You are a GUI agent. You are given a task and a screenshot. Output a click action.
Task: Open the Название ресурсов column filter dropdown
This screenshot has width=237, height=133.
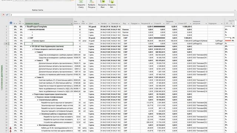pos(206,24)
